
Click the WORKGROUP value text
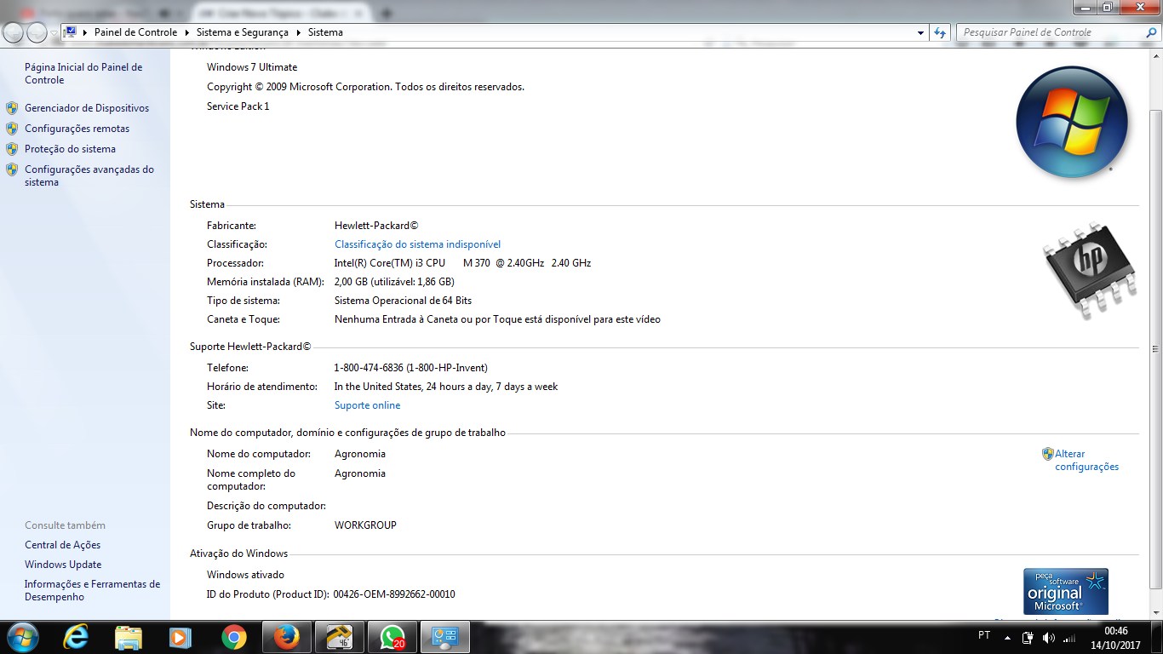pyautogui.click(x=365, y=525)
